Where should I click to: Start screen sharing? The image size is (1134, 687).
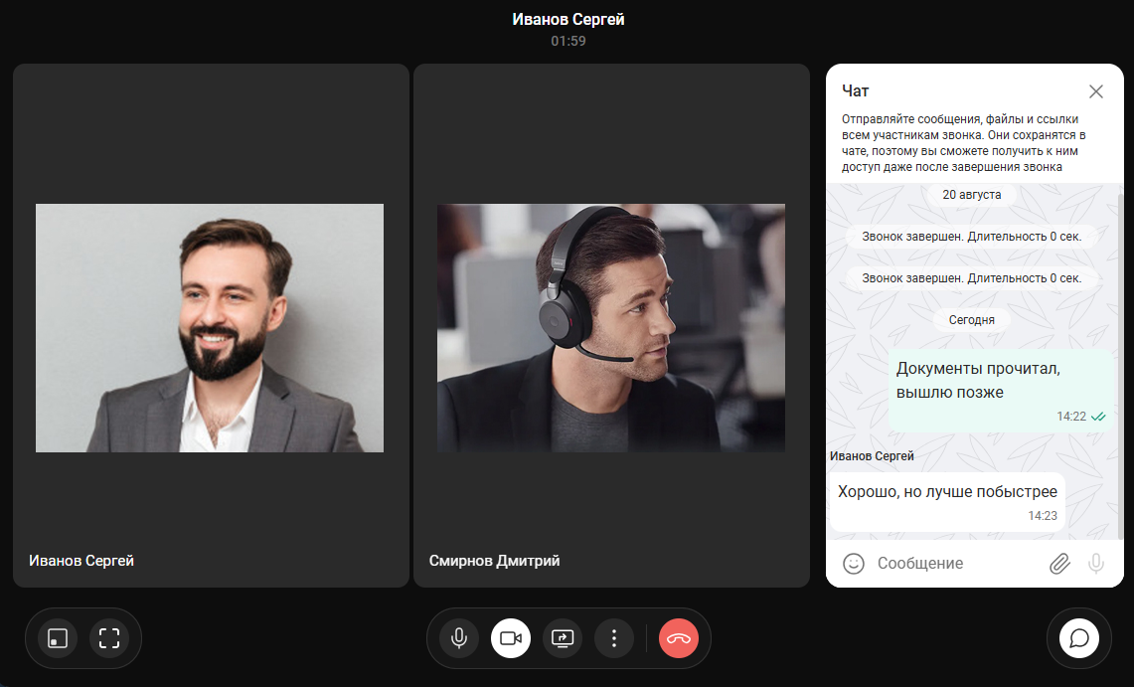(x=563, y=638)
